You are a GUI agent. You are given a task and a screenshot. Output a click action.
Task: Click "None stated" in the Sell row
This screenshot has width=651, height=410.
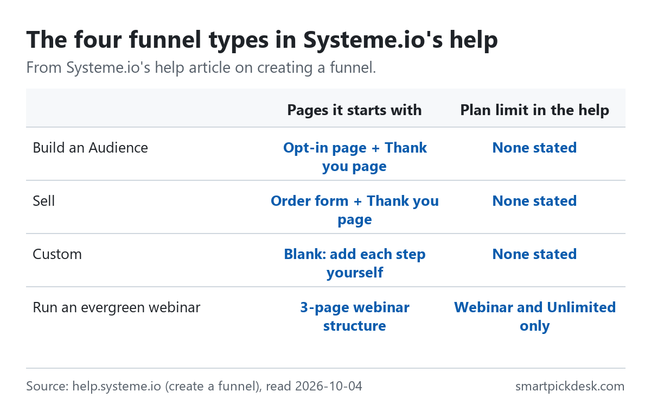[x=534, y=201]
